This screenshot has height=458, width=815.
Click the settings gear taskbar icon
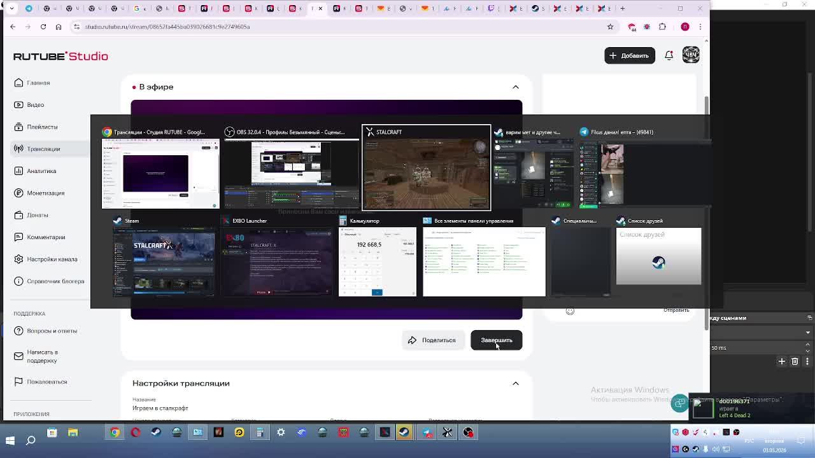[281, 433]
